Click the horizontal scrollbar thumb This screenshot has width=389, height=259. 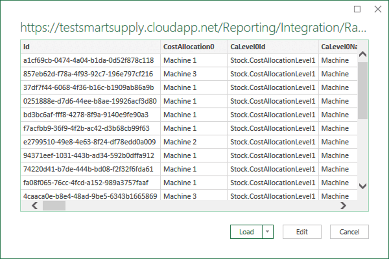[x=54, y=206]
